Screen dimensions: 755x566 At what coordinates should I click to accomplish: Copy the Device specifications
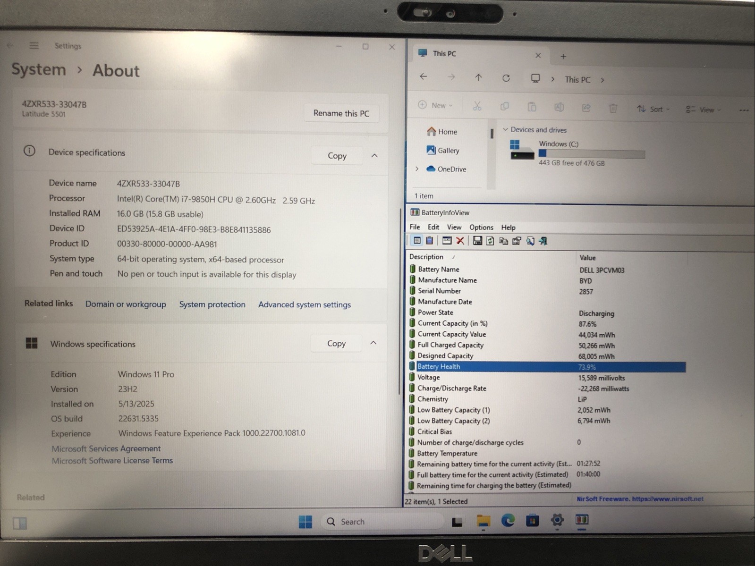click(x=337, y=156)
